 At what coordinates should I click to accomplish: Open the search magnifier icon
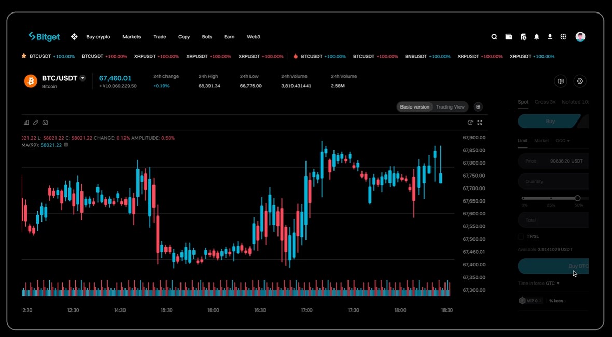[494, 37]
